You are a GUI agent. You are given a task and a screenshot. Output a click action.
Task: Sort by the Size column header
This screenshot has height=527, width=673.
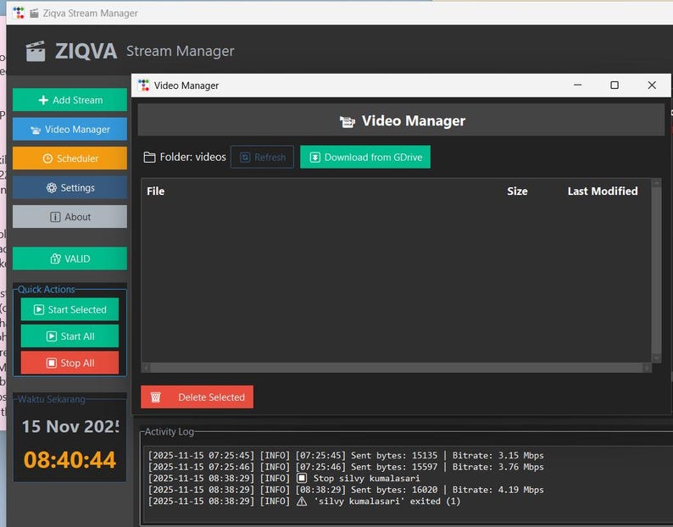tap(517, 191)
